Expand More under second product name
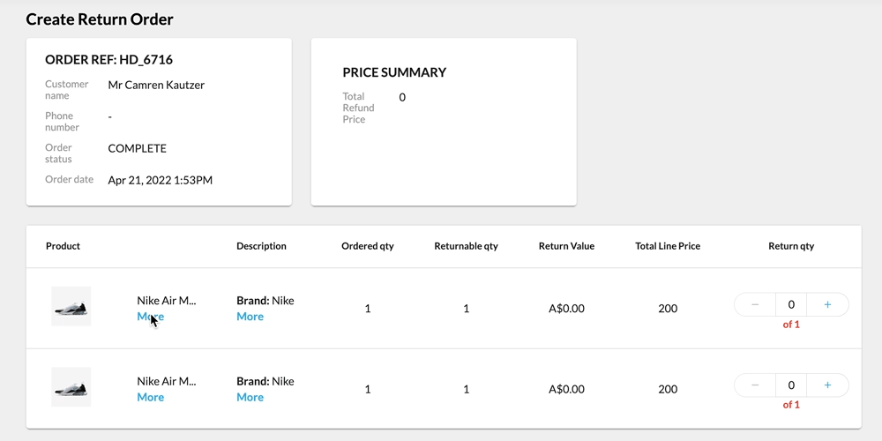Image resolution: width=882 pixels, height=441 pixels. [150, 398]
